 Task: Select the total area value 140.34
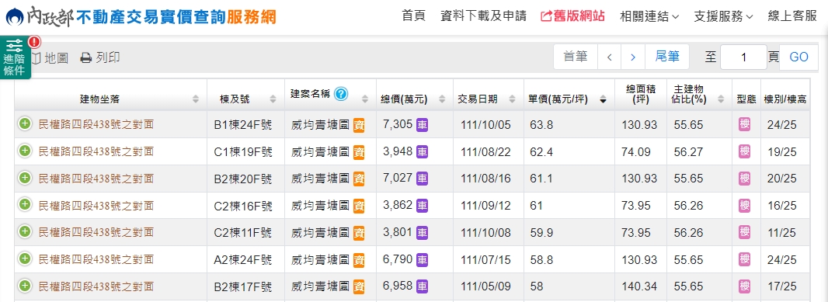639,286
